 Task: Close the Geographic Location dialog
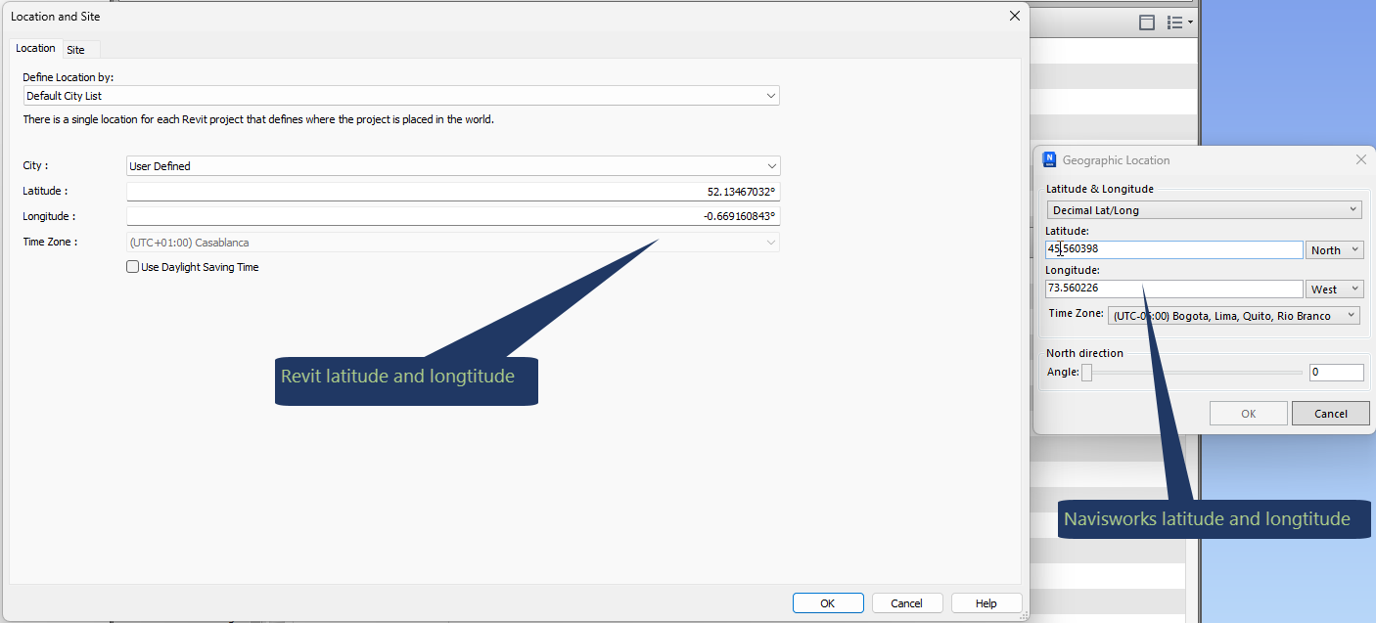[1360, 159]
